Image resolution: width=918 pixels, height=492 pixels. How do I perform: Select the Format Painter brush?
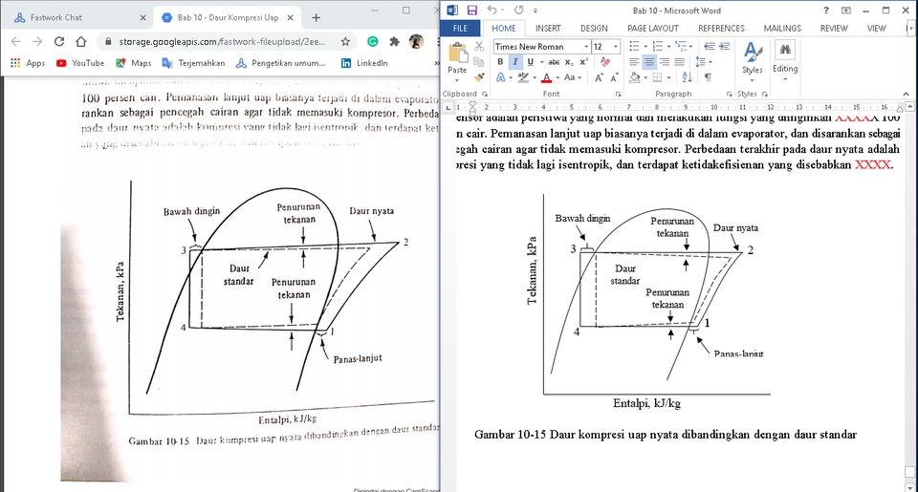click(x=479, y=76)
